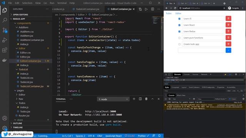Click the Prettier status bar item
The height and width of the screenshot is (138, 246).
[x=143, y=136]
